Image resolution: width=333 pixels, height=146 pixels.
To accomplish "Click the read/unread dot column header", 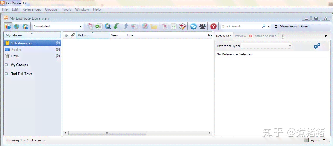I will pos(66,36).
